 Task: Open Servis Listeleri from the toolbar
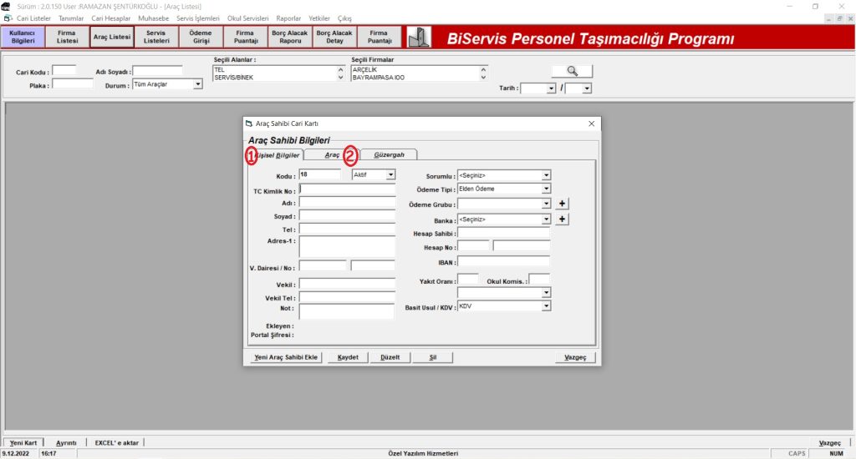coord(156,37)
